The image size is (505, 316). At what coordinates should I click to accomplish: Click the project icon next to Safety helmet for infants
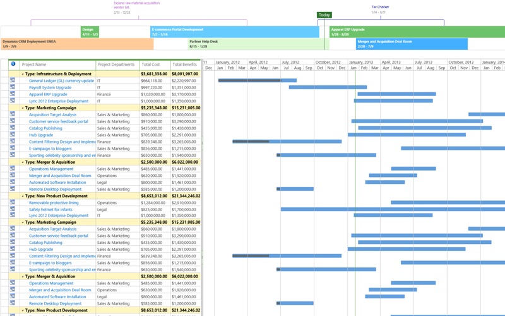coord(12,209)
